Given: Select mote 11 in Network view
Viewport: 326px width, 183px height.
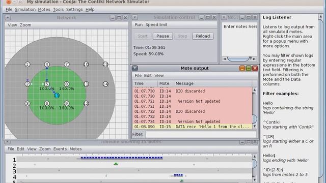Looking at the screenshot, I should click(x=86, y=84).
